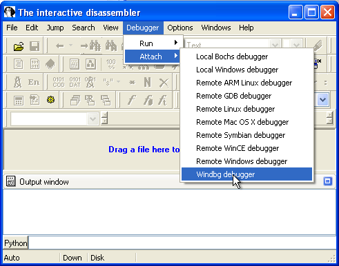
Task: Click the yellow gear-shaped icon
Action: click(51, 100)
